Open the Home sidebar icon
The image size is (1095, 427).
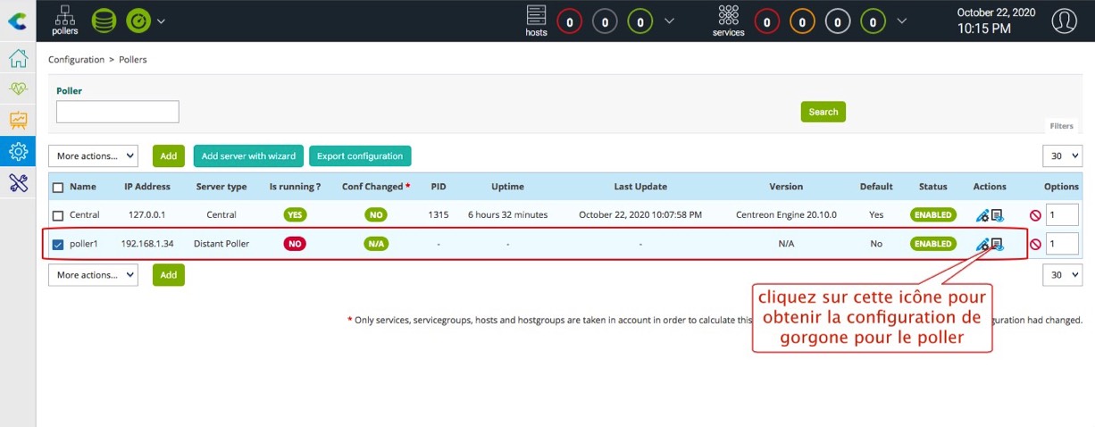point(18,59)
